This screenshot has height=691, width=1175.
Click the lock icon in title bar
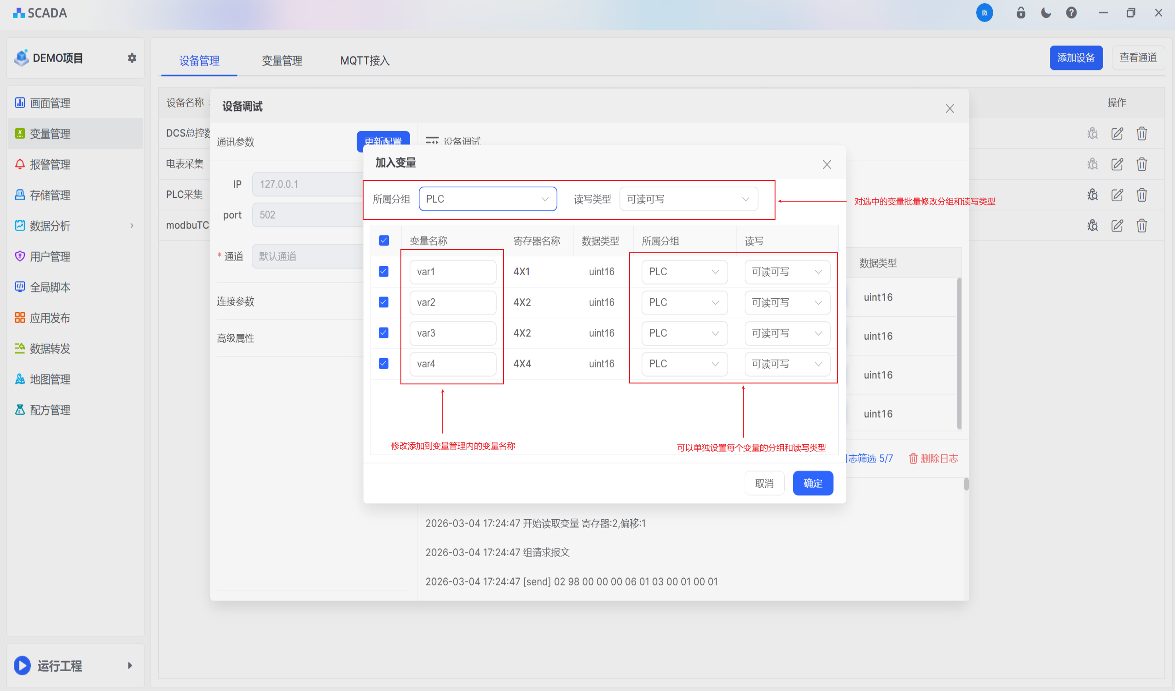1021,13
